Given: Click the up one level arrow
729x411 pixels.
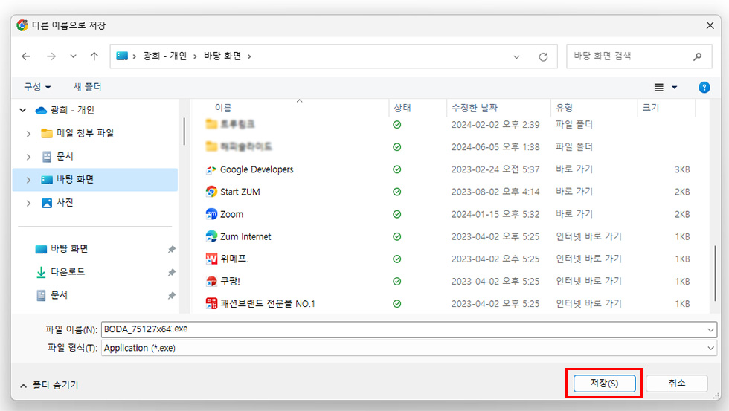Looking at the screenshot, I should point(94,56).
